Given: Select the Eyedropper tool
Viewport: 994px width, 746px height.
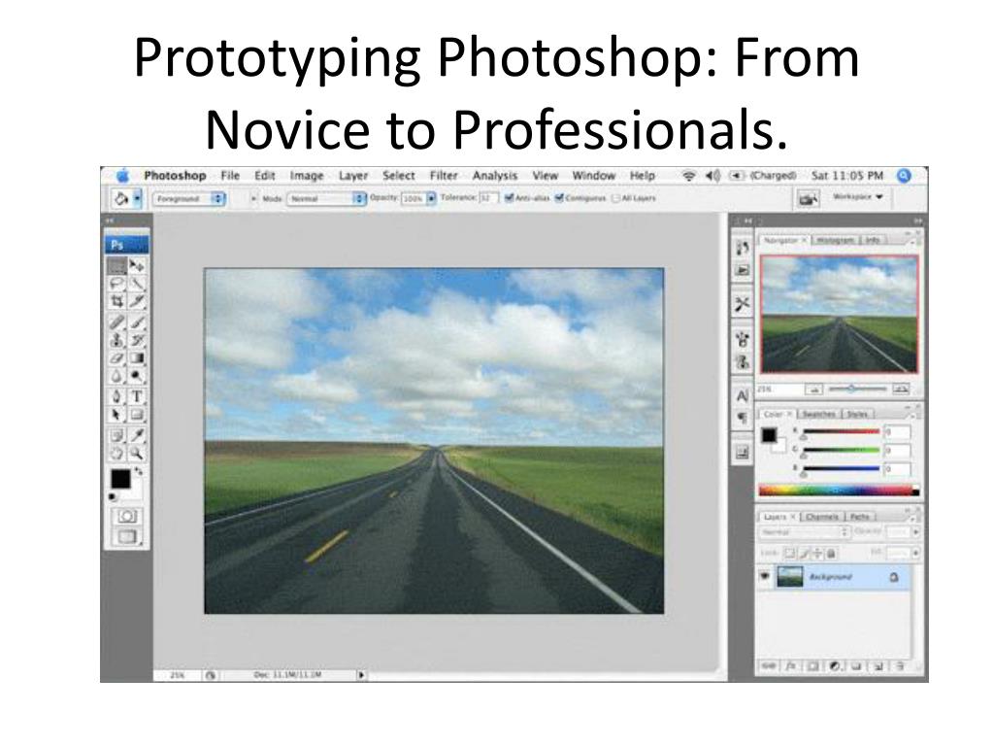Looking at the screenshot, I should coord(136,435).
